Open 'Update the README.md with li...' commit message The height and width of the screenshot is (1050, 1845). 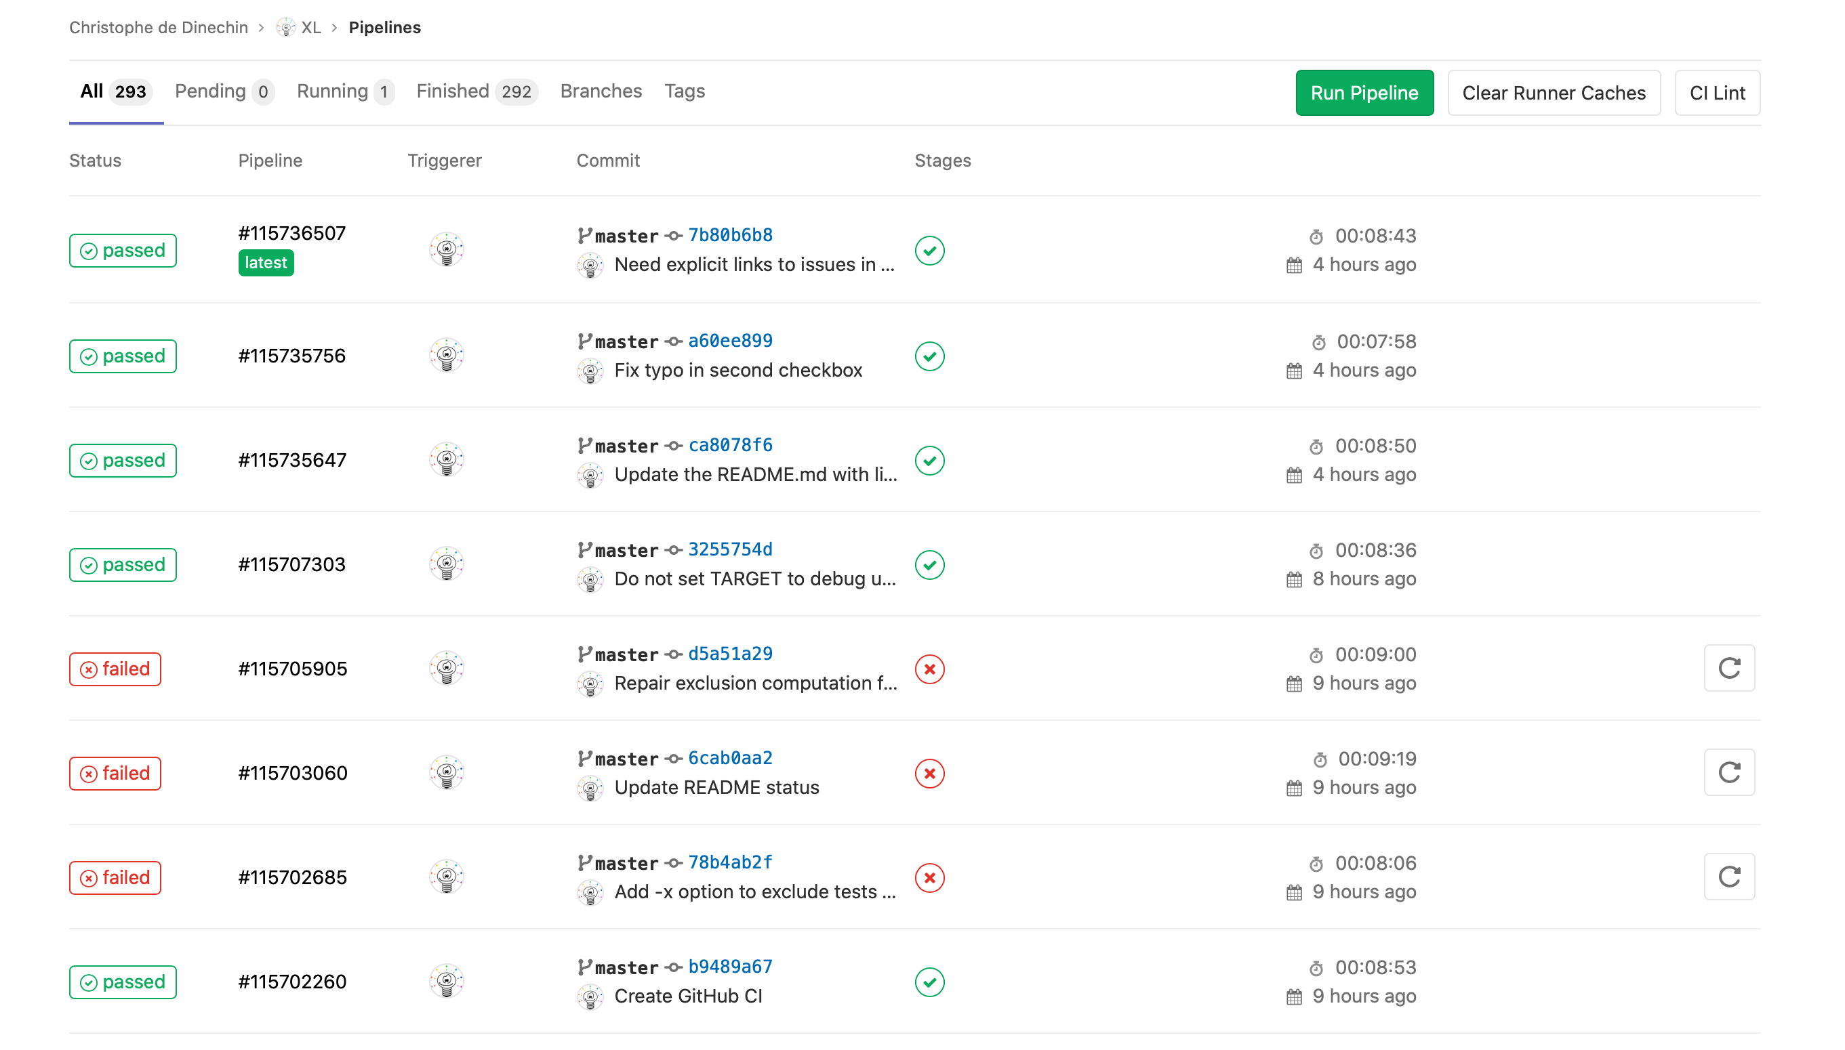point(756,474)
